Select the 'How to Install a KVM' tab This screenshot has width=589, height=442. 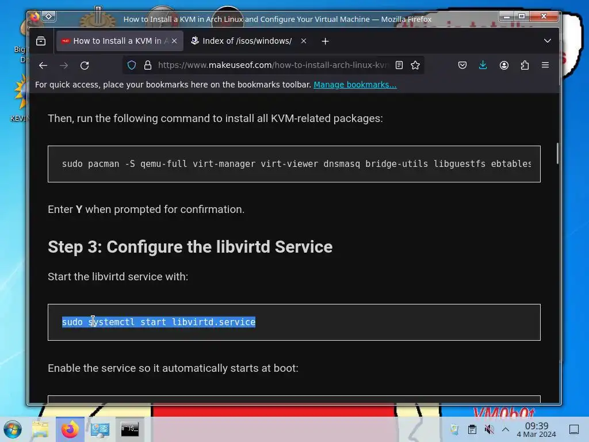click(x=120, y=41)
